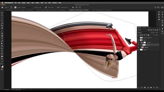Image resolution: width=164 pixels, height=92 pixels.
Task: Click the New adjustment layer icon
Action: (x=148, y=87)
